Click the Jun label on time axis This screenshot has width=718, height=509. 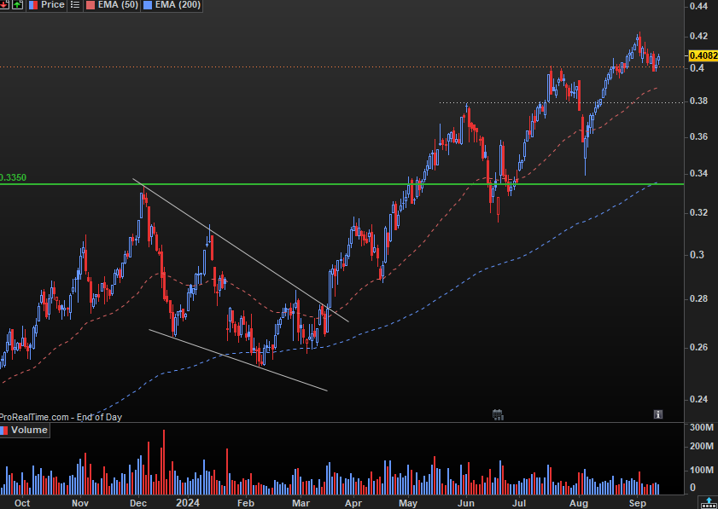coord(466,503)
